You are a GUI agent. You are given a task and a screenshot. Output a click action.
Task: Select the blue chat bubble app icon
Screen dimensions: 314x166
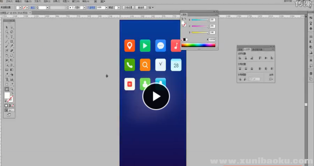[161, 45]
